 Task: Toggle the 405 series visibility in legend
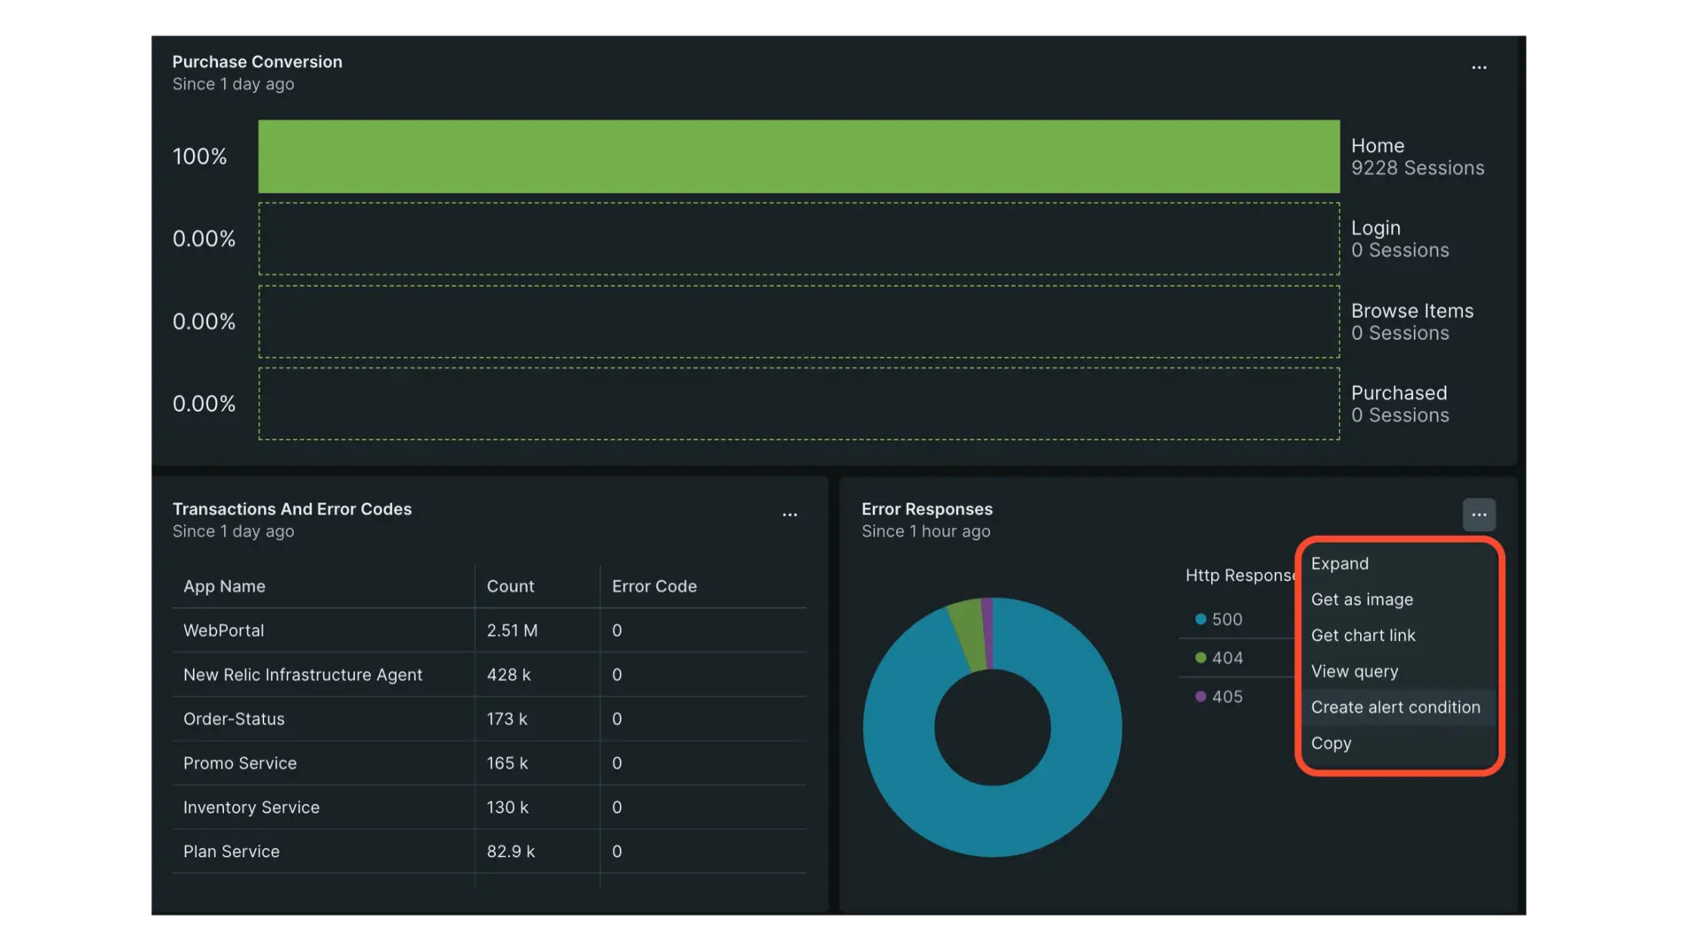(x=1226, y=697)
